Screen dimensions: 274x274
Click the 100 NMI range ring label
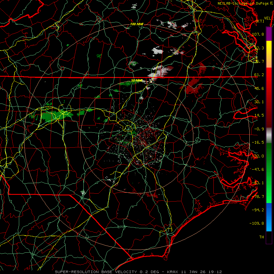point(137,24)
